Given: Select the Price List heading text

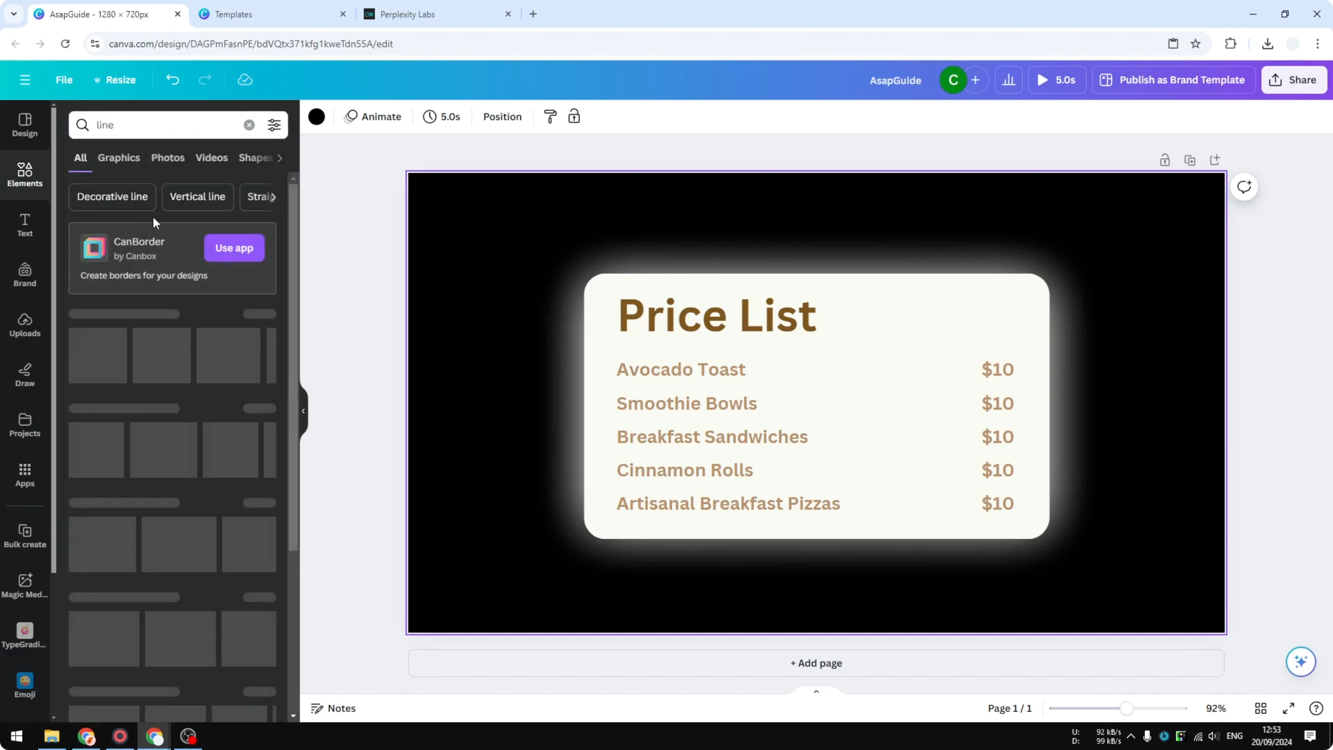Looking at the screenshot, I should (717, 315).
